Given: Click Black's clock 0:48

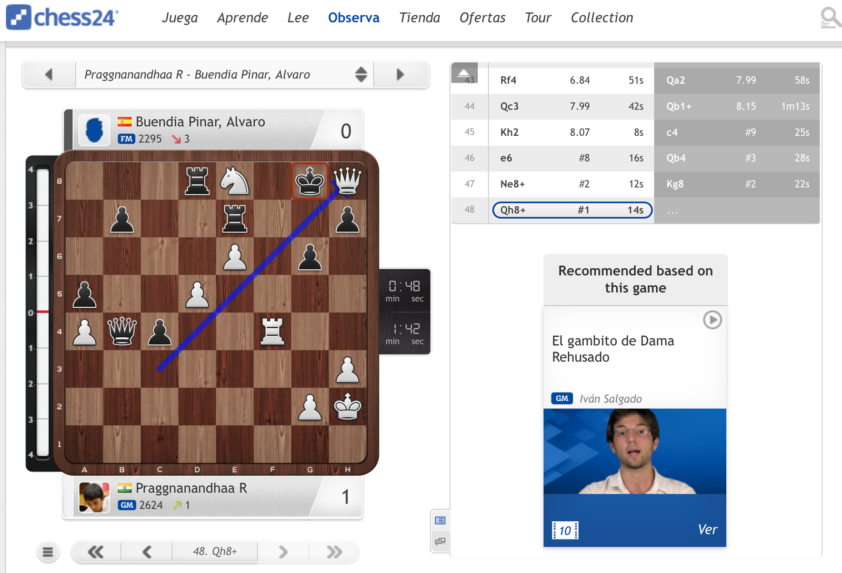Looking at the screenshot, I should click(x=405, y=291).
